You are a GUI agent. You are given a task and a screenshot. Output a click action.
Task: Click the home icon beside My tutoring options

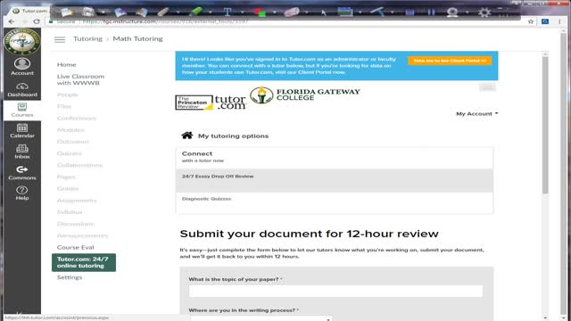tap(186, 136)
